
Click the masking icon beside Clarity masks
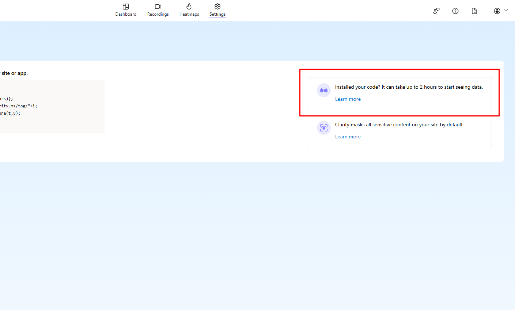pyautogui.click(x=324, y=128)
